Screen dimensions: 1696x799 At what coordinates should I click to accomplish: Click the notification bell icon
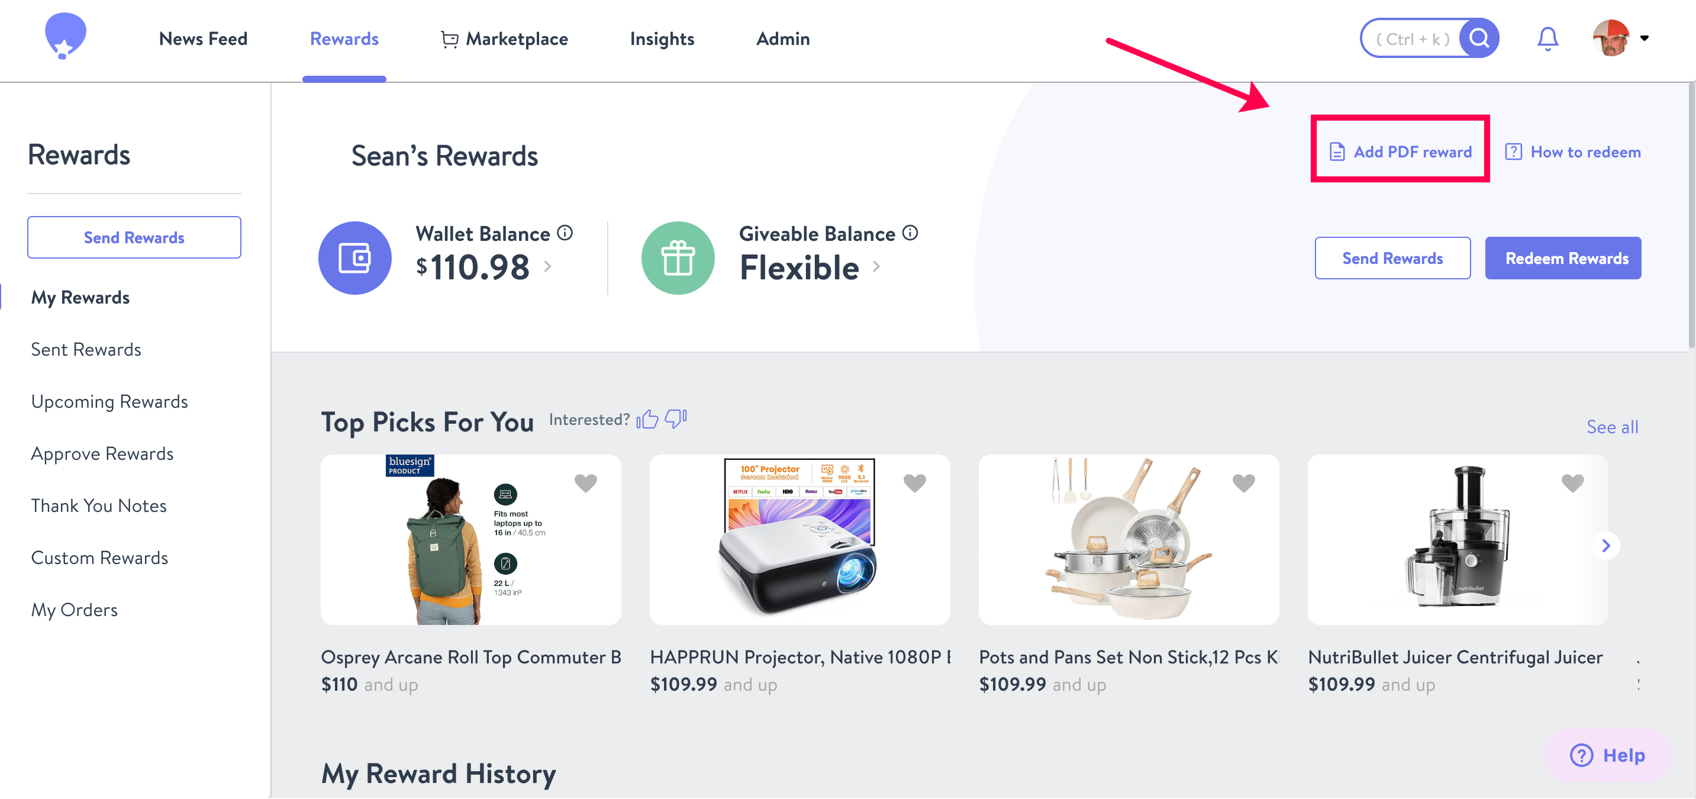[1547, 39]
